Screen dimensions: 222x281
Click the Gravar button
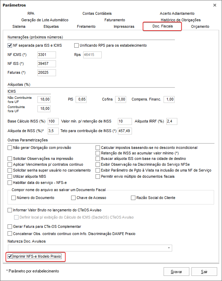tap(176, 272)
